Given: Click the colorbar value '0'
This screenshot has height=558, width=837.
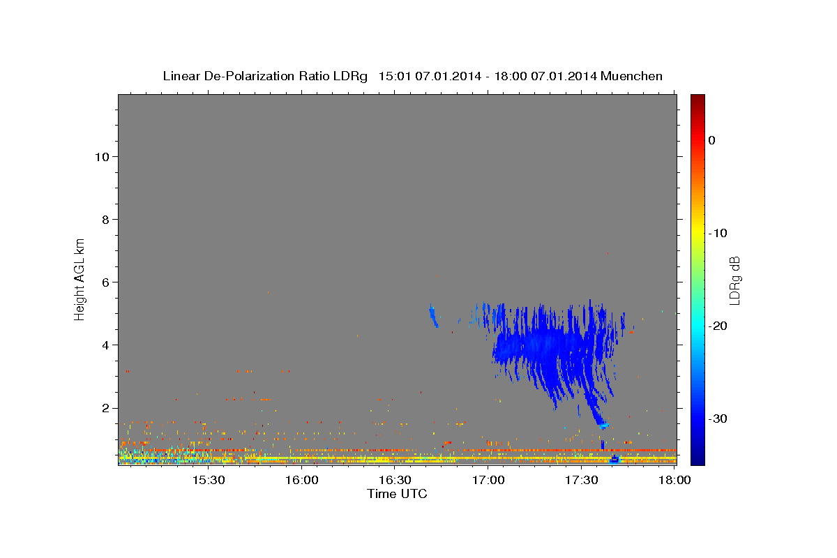Looking at the screenshot, I should tap(712, 140).
